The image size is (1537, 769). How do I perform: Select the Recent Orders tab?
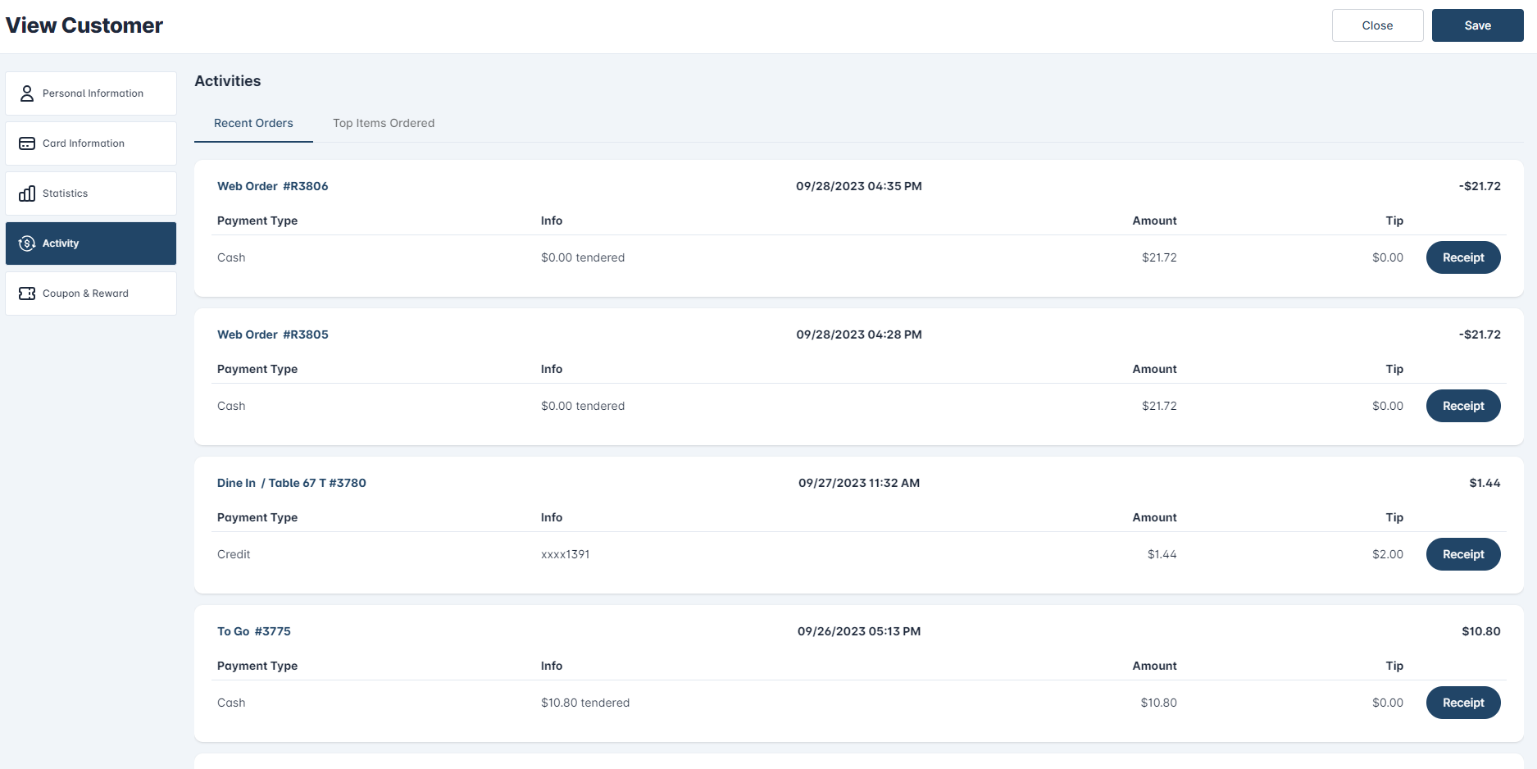253,123
